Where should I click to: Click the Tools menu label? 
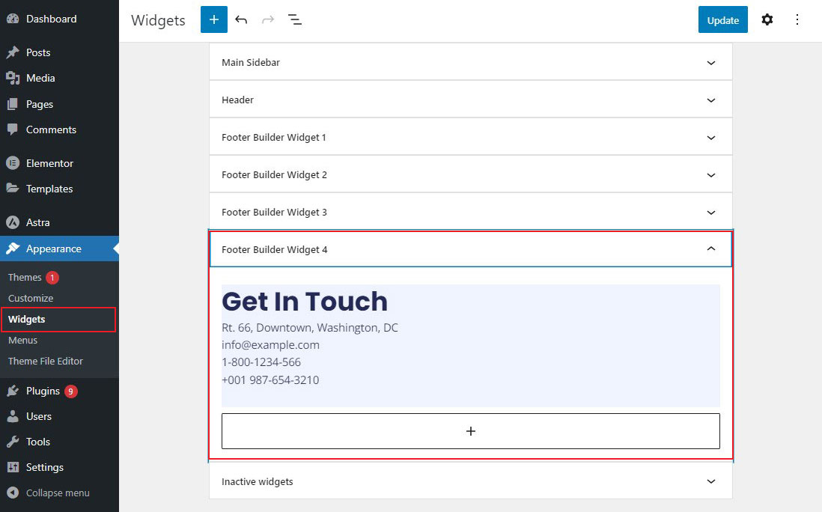coord(38,442)
